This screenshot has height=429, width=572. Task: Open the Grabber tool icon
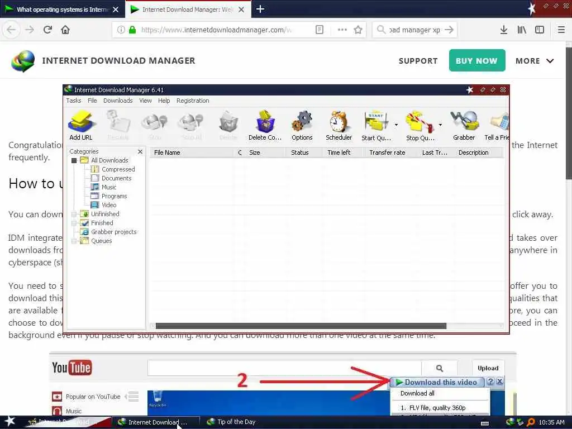(464, 125)
